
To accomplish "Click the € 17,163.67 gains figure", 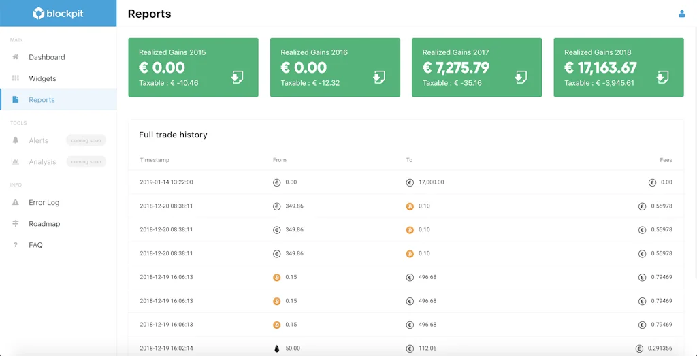I will [600, 67].
